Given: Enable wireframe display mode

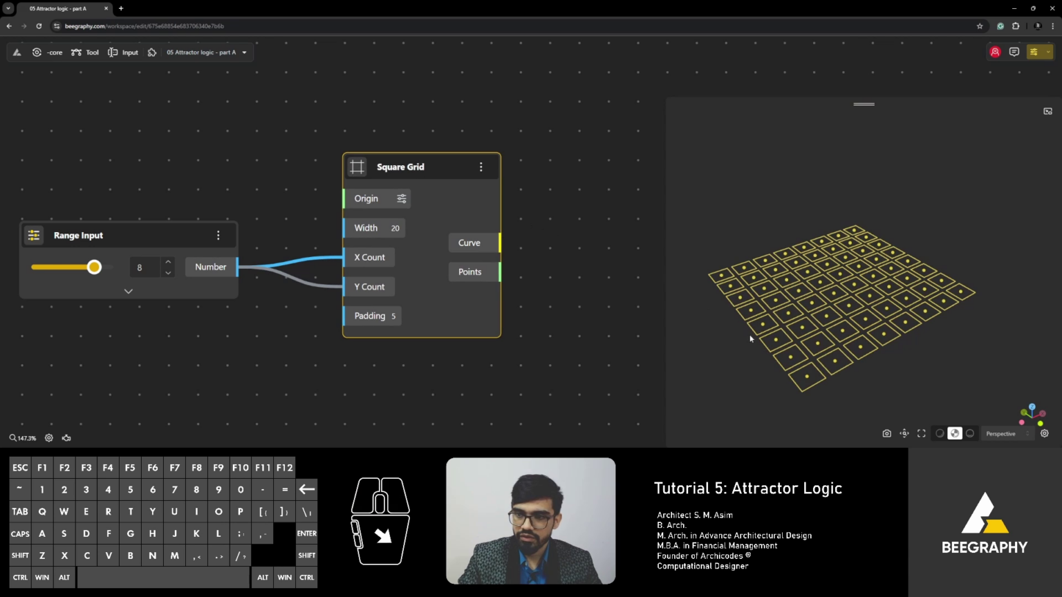Looking at the screenshot, I should tap(940, 433).
